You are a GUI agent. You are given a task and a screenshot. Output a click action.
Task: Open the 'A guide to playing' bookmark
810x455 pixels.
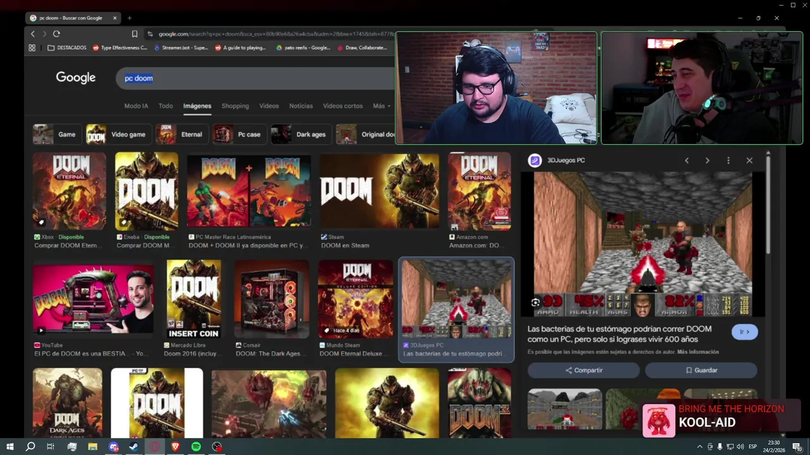[240, 47]
